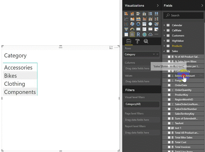Switch to the Analytics magnifier tab

pos(146,41)
